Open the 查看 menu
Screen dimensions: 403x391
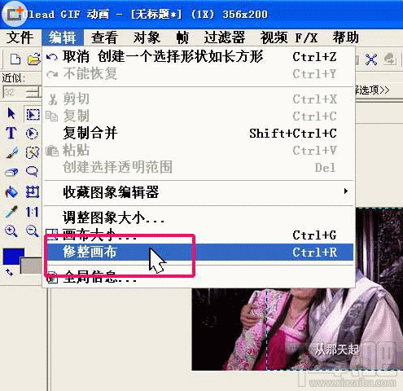pyautogui.click(x=104, y=37)
